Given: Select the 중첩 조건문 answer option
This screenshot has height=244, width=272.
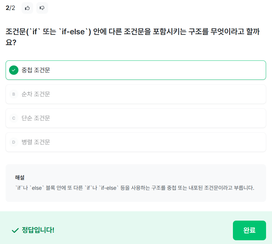Looking at the screenshot, I should tap(136, 70).
